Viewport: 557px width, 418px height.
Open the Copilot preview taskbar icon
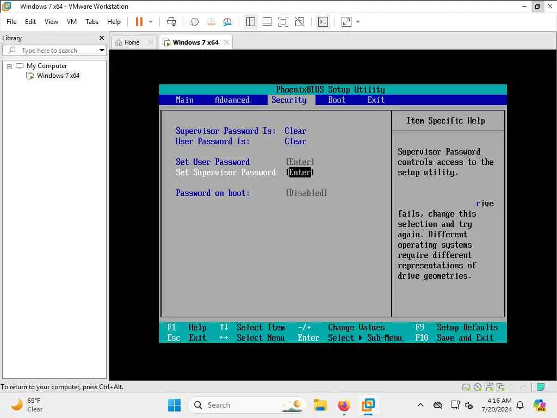pos(539,405)
